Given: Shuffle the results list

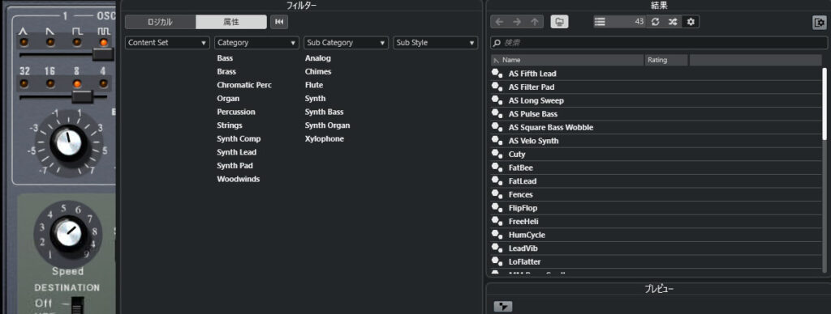Looking at the screenshot, I should [x=673, y=22].
